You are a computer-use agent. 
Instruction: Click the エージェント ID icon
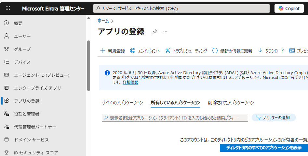pos(7,75)
